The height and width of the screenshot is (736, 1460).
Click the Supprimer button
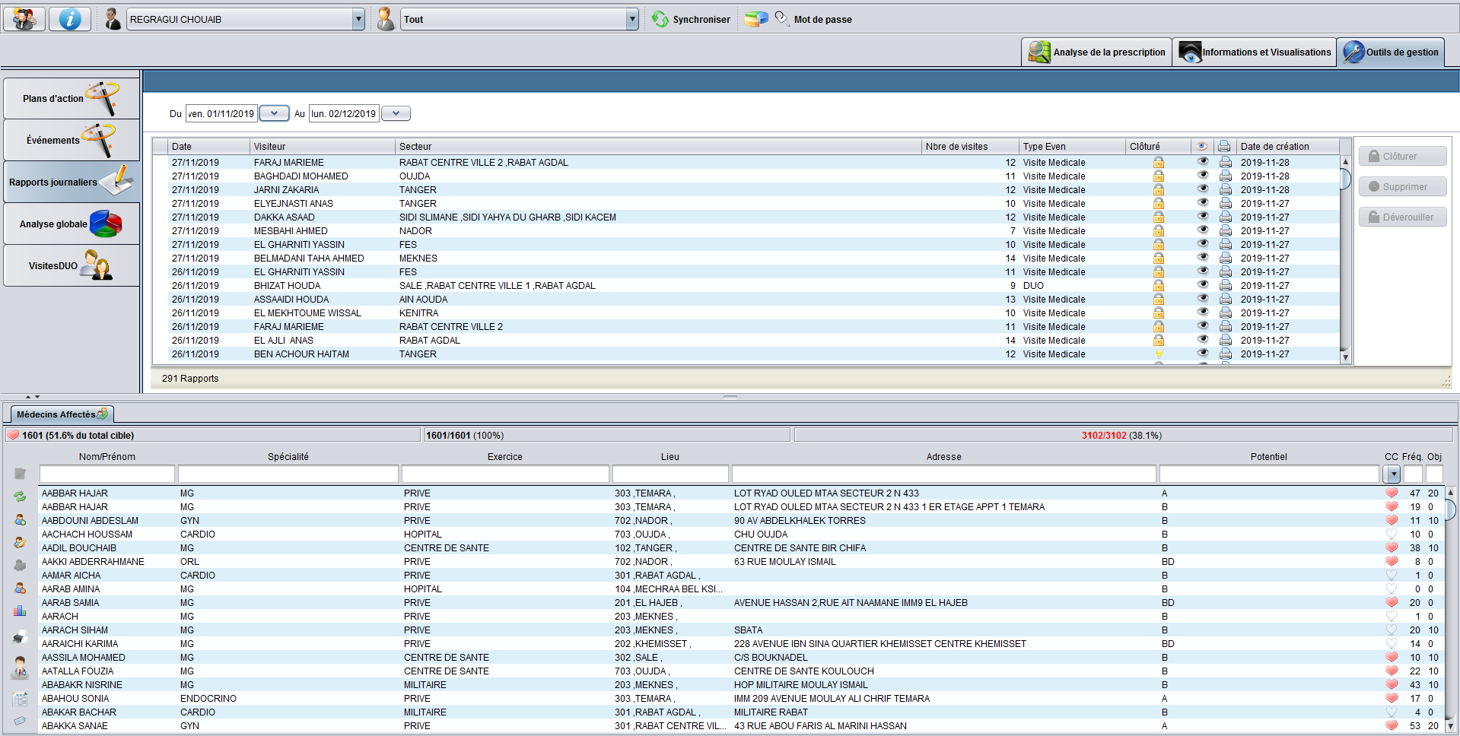[1402, 186]
